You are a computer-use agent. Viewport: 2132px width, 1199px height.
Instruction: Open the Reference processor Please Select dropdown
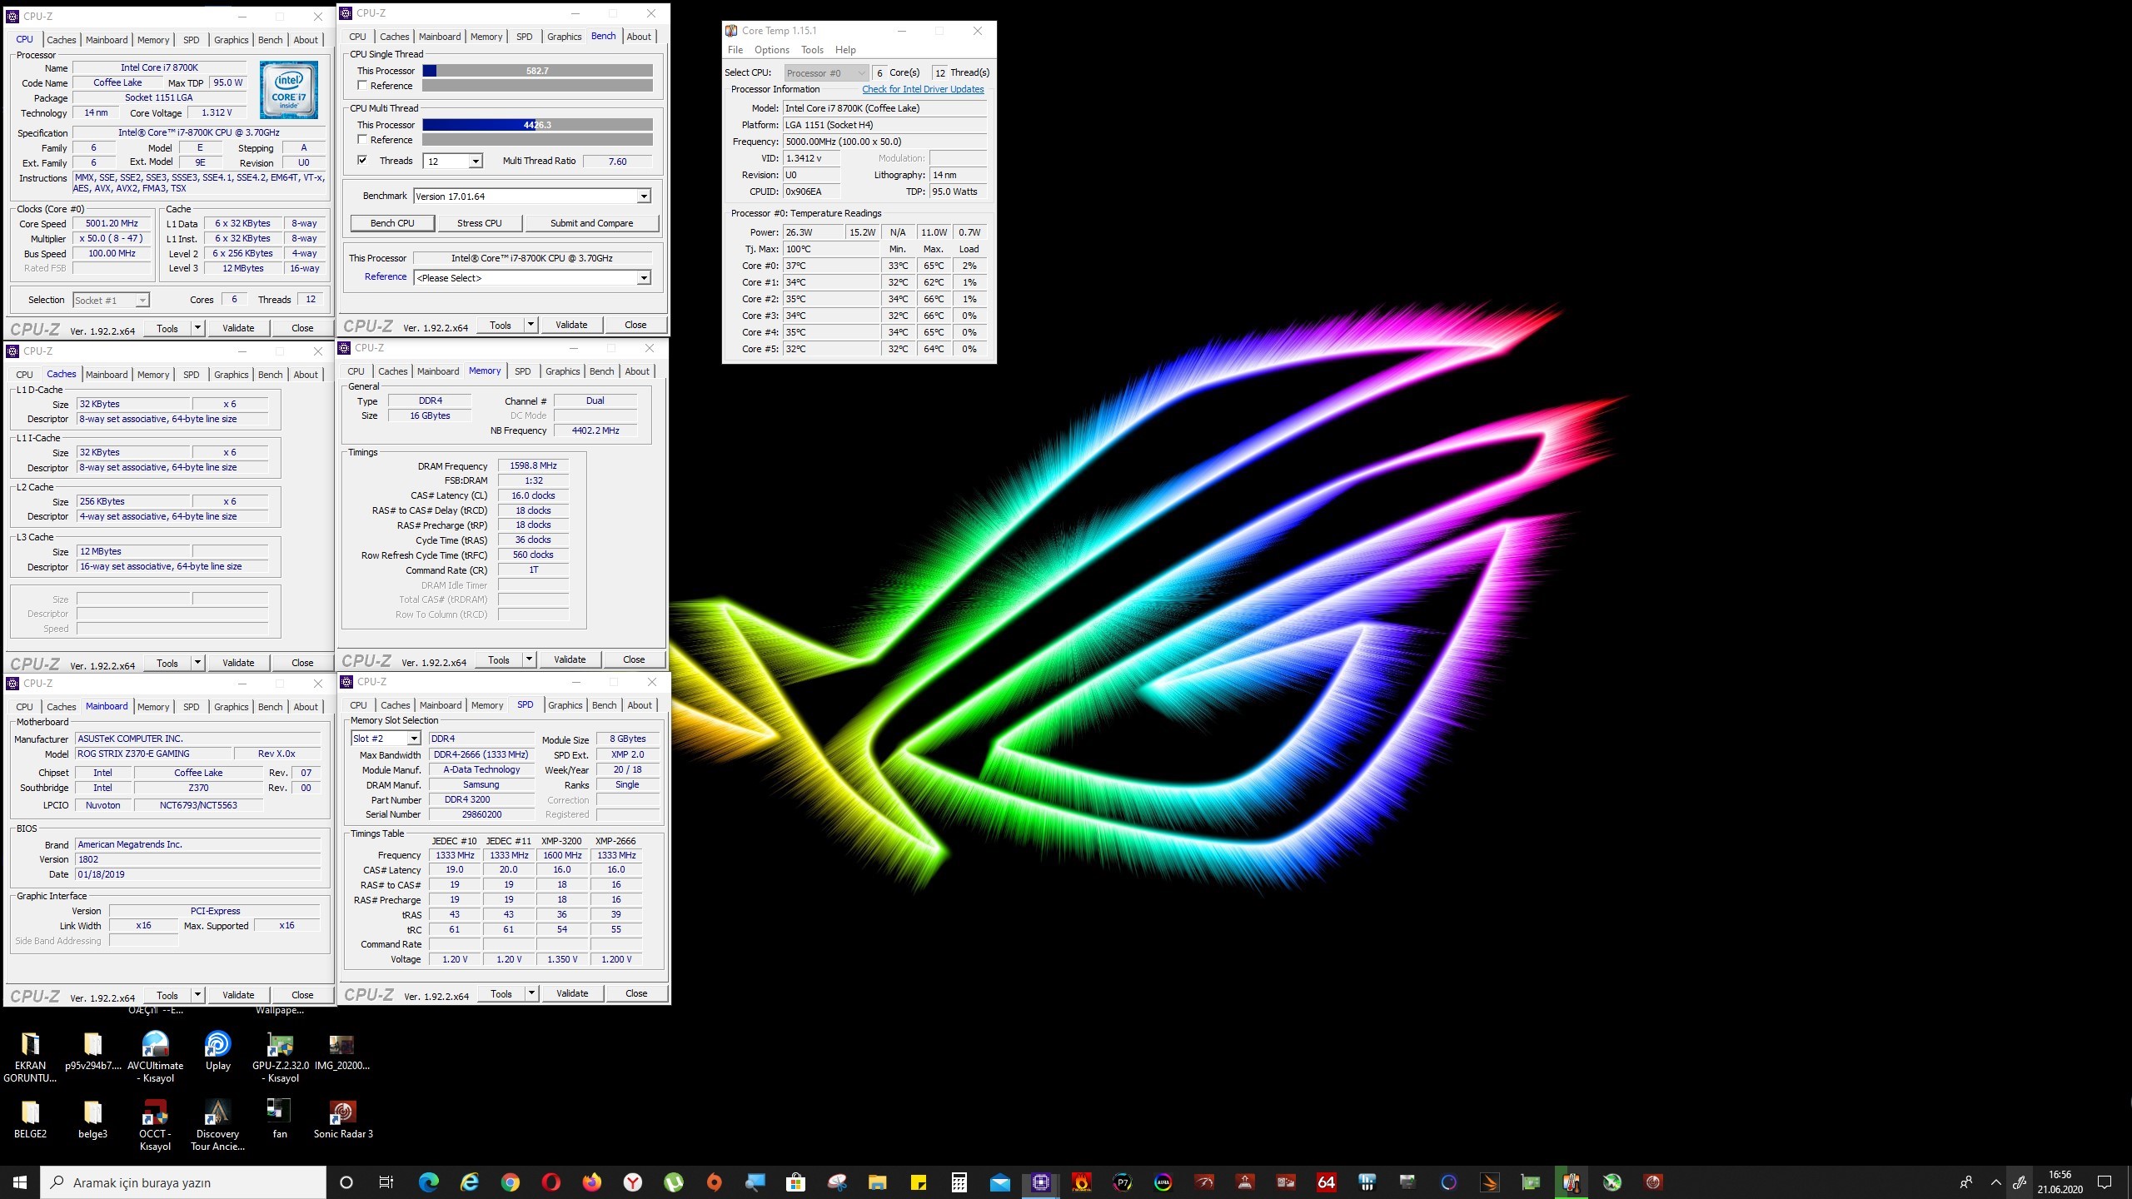[x=643, y=278]
